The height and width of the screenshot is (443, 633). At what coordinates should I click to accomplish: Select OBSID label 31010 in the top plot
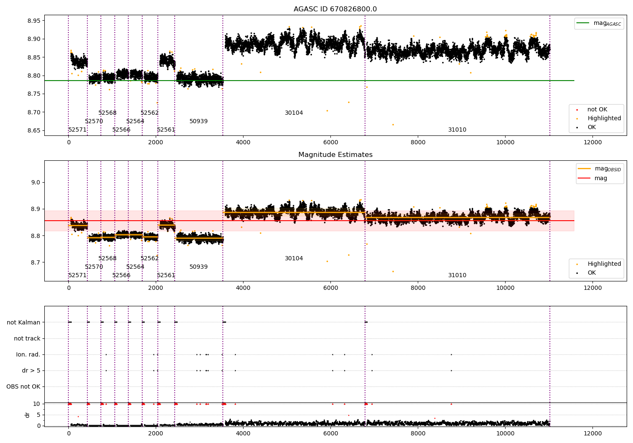tap(457, 130)
